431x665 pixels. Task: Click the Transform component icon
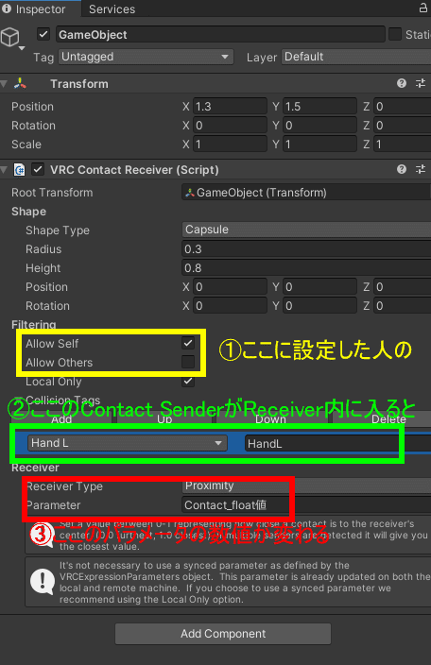[x=20, y=83]
